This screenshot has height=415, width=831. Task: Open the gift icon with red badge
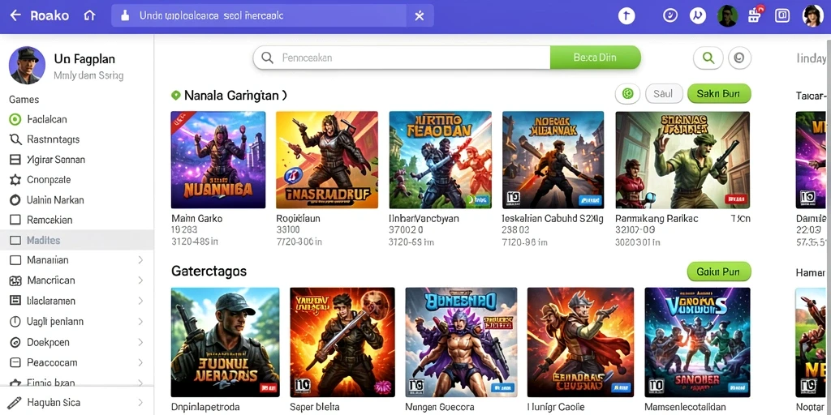pos(755,15)
